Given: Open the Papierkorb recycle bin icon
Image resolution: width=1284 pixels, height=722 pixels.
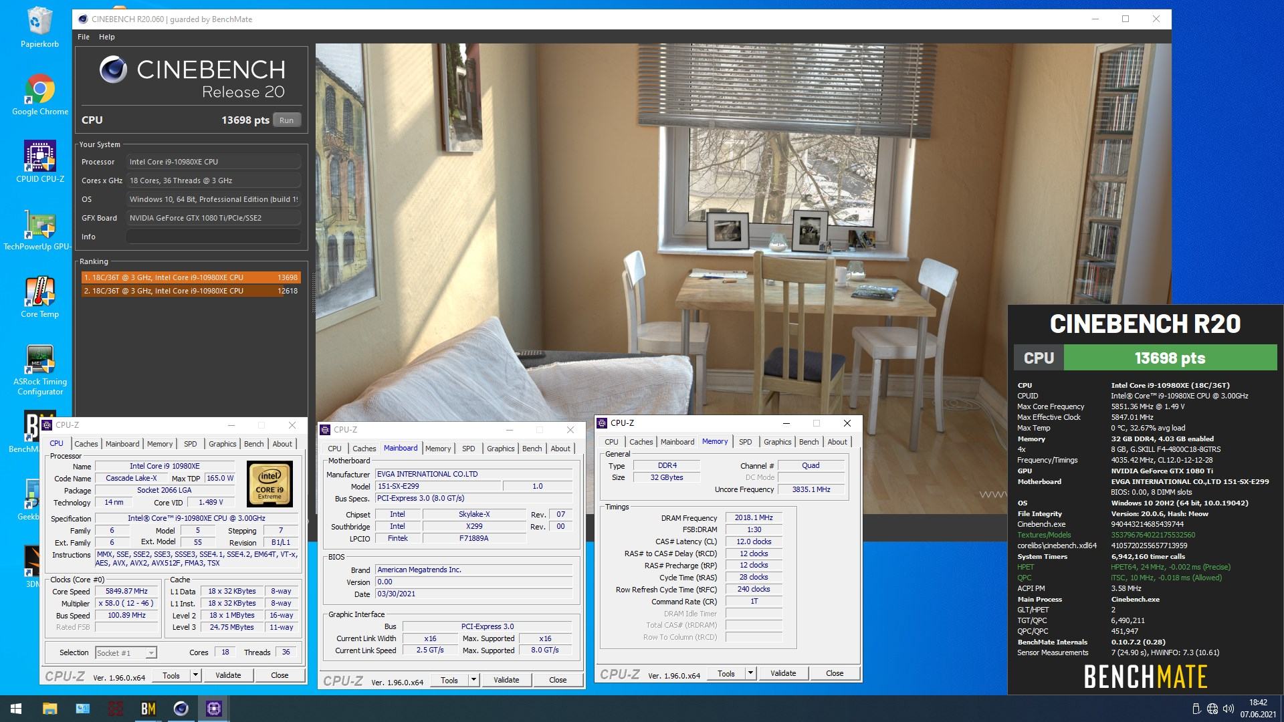Looking at the screenshot, I should [x=40, y=27].
